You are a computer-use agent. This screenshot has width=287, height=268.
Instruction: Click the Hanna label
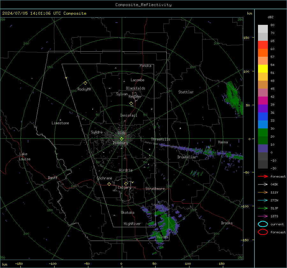pos(223,142)
